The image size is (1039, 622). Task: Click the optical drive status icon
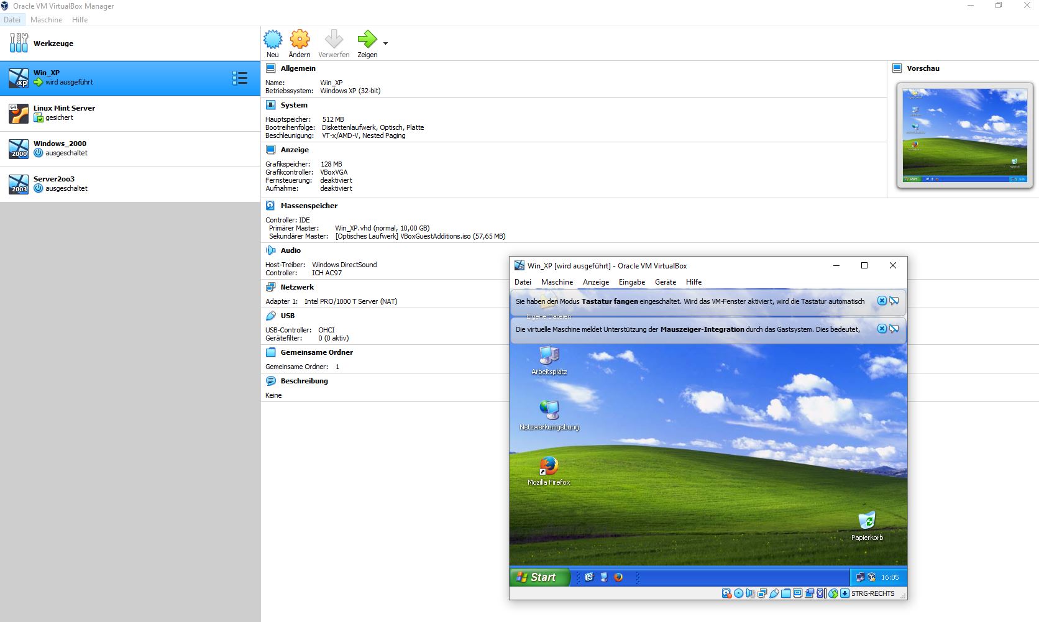[x=738, y=593]
